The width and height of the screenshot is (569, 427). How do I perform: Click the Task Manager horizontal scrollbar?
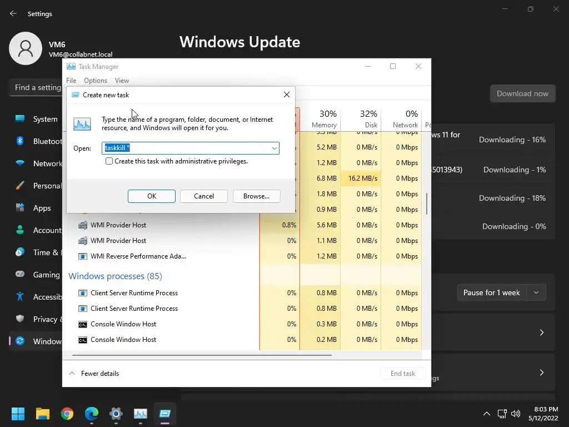(x=202, y=355)
